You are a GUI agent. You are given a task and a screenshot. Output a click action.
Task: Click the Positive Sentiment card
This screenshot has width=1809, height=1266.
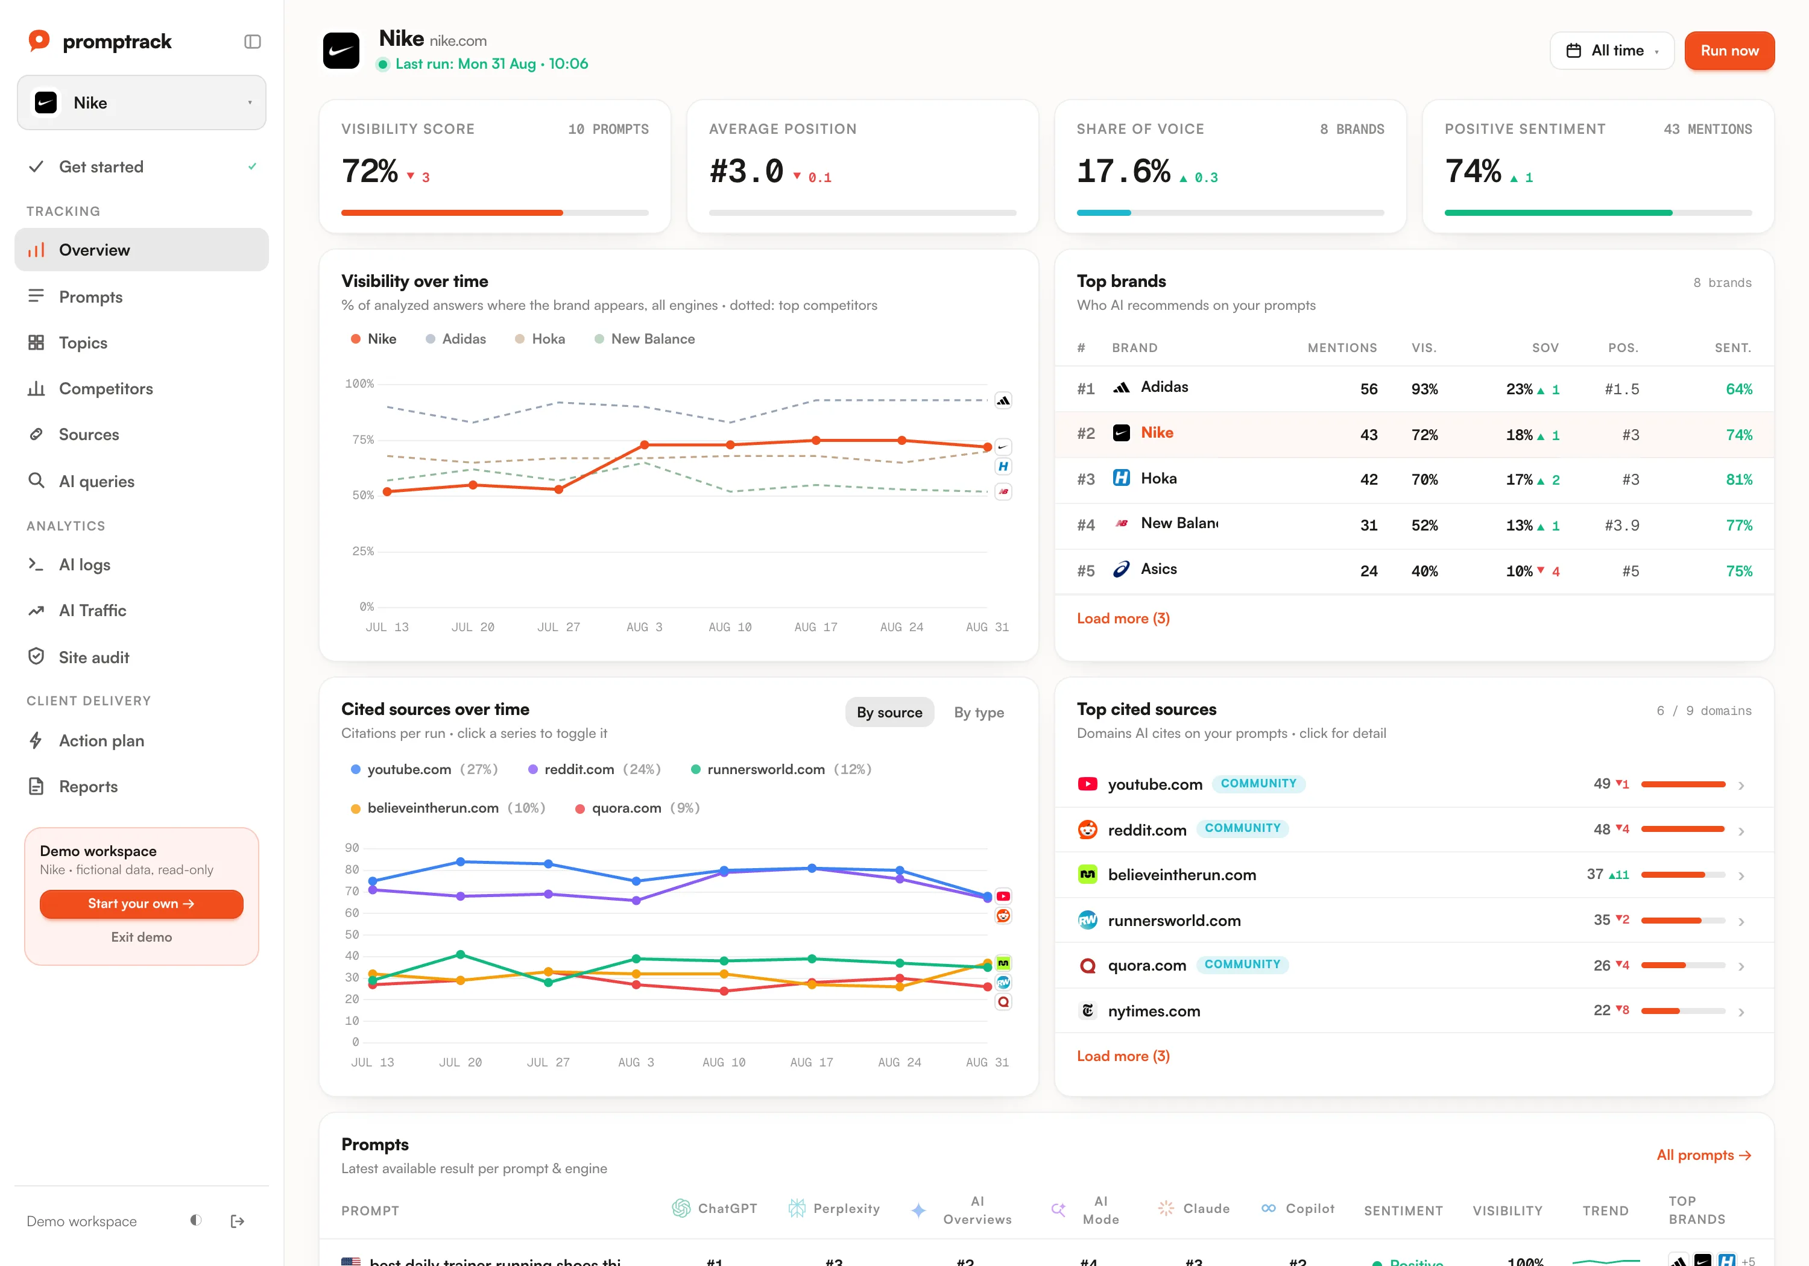[x=1598, y=166]
